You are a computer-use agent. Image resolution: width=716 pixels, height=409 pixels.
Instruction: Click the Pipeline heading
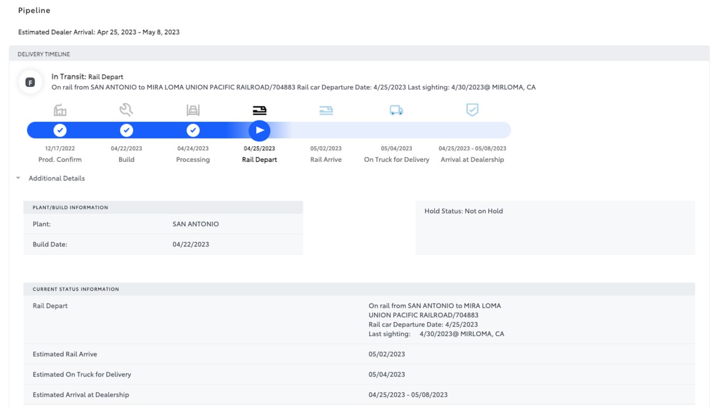coord(34,11)
